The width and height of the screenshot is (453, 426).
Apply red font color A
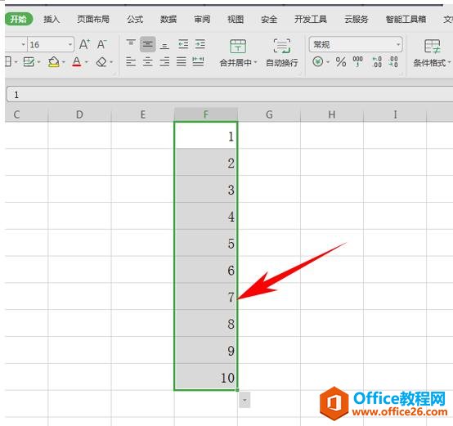click(77, 62)
